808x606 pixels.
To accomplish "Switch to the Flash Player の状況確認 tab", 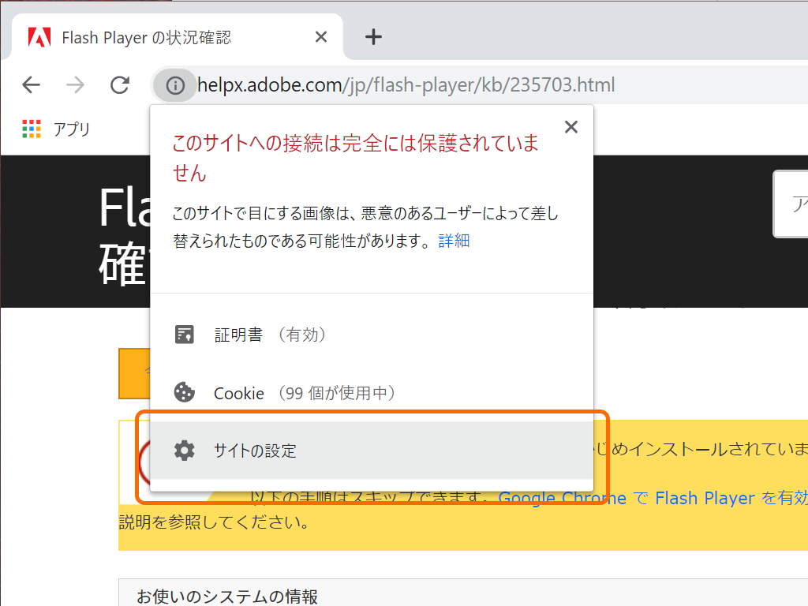I will [x=174, y=36].
